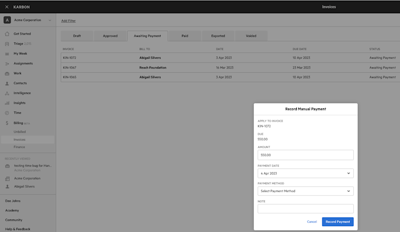
Task: Click the Due Date column header
Action: pos(299,49)
